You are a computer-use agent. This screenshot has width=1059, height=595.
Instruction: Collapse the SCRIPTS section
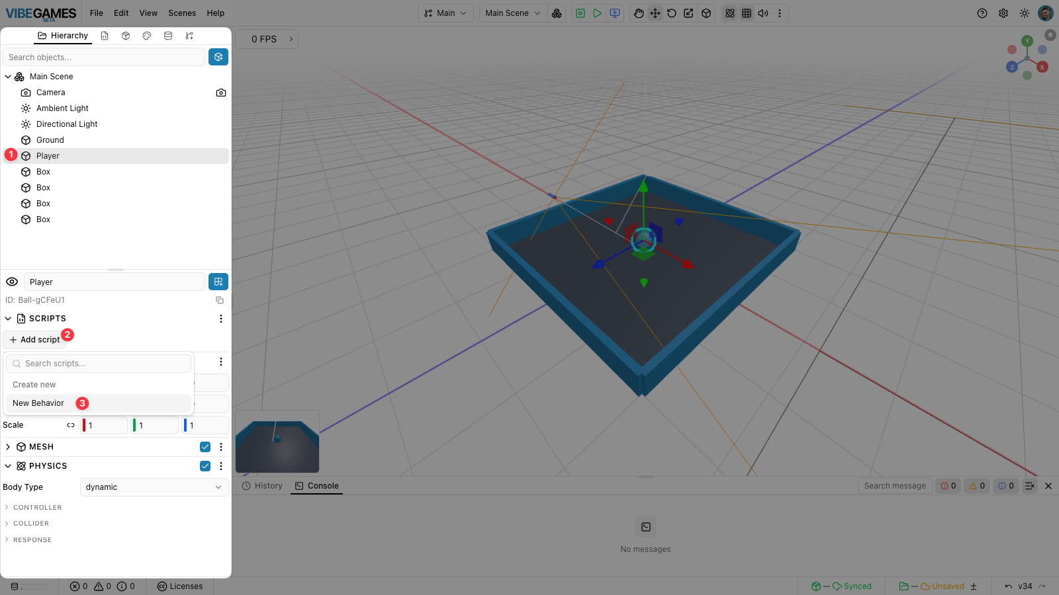point(8,319)
